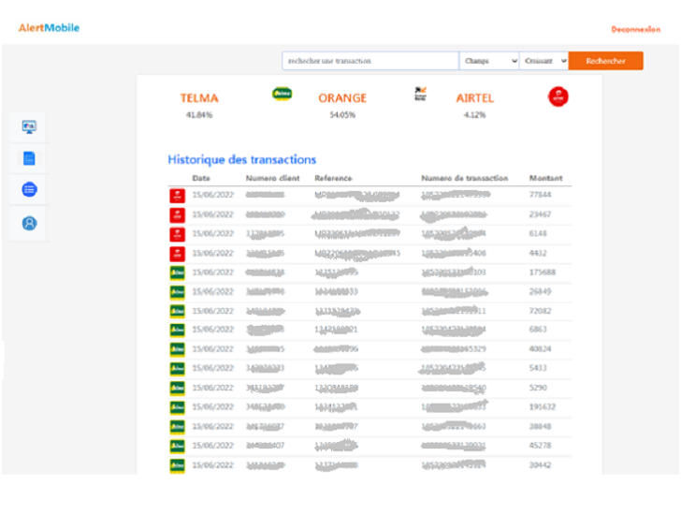Click the red Airtel round logo
The image size is (681, 515).
tap(558, 96)
